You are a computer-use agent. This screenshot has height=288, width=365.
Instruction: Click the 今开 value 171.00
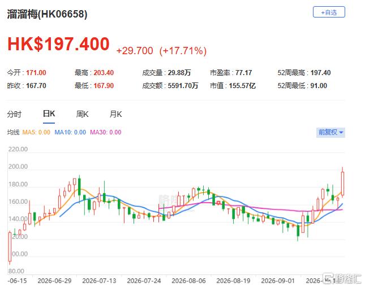click(36, 73)
